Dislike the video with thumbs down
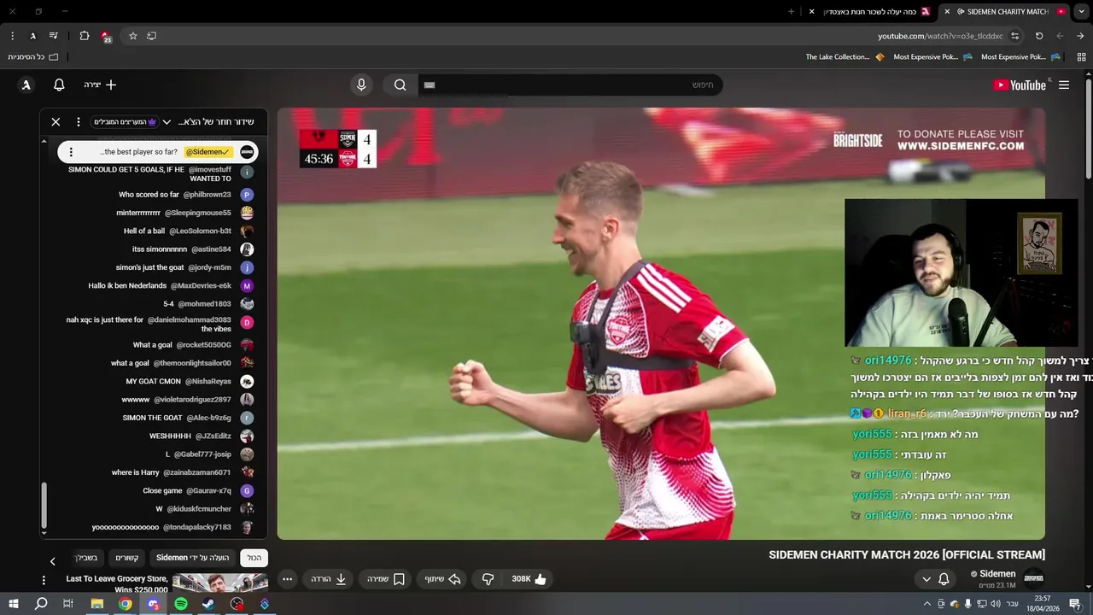This screenshot has height=615, width=1093. point(488,578)
